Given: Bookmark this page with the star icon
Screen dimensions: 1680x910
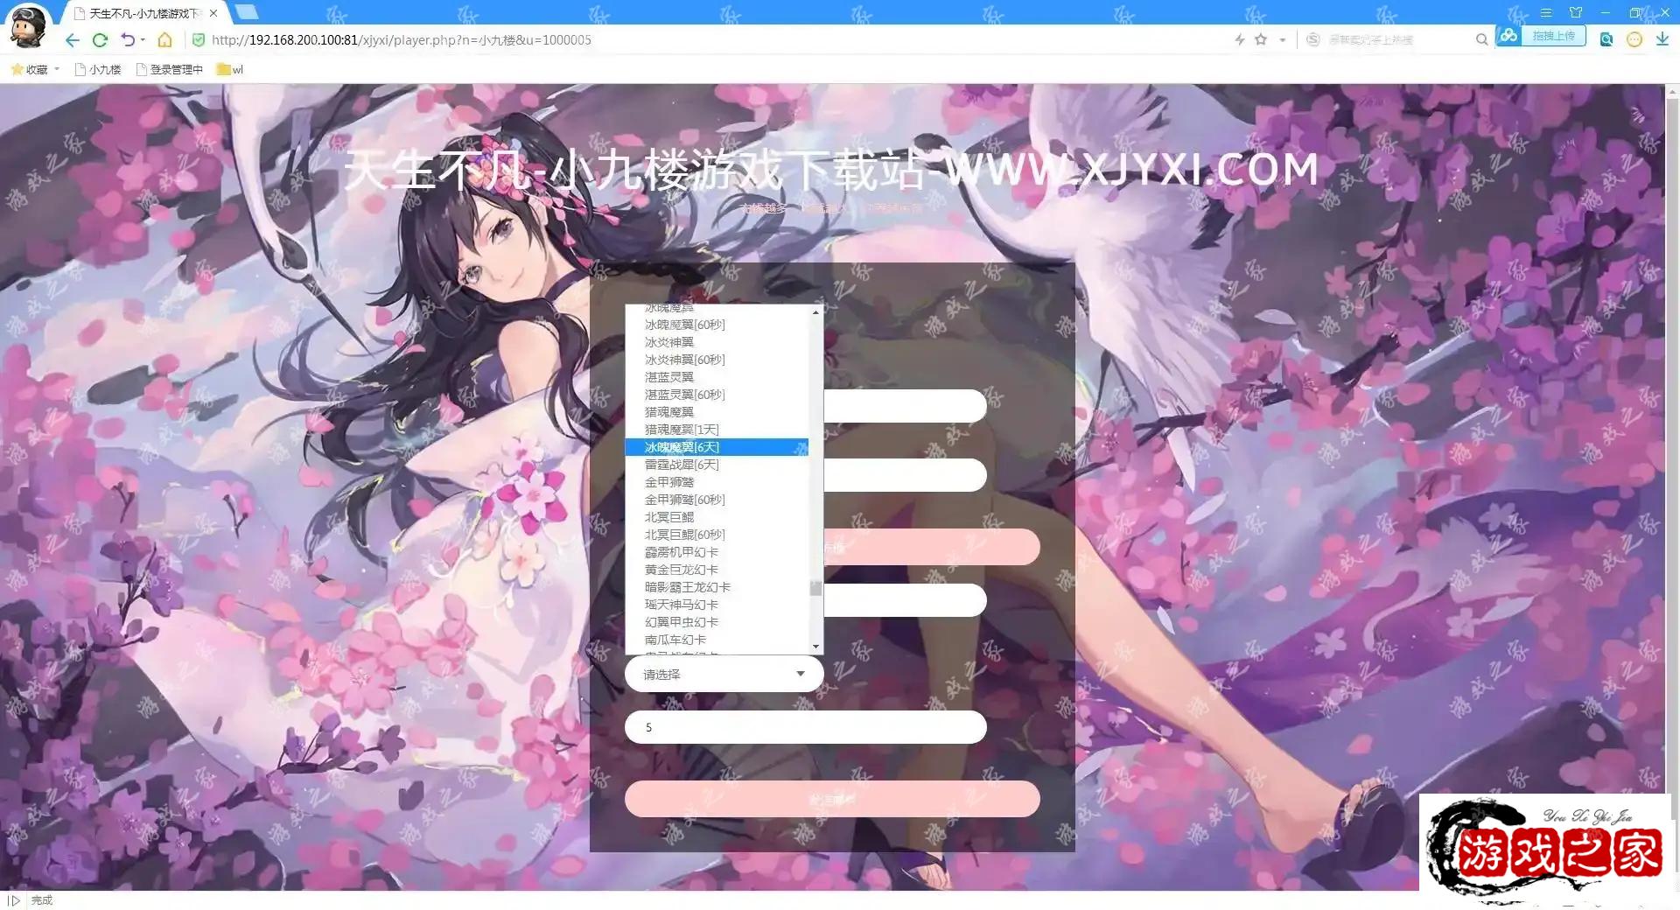Looking at the screenshot, I should click(1259, 38).
